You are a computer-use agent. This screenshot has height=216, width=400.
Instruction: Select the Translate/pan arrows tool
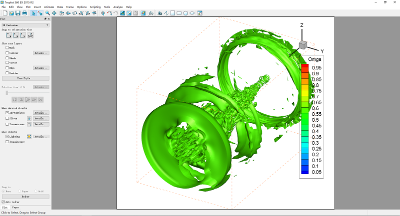[54, 13]
